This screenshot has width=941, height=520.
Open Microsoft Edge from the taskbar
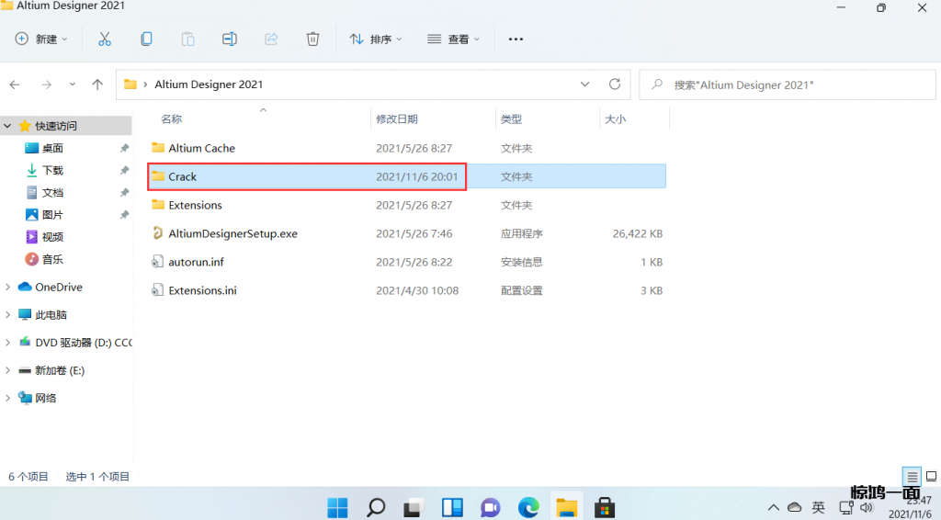pyautogui.click(x=527, y=507)
